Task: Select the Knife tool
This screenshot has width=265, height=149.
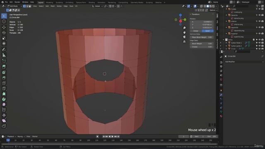Action: click(x=4, y=89)
